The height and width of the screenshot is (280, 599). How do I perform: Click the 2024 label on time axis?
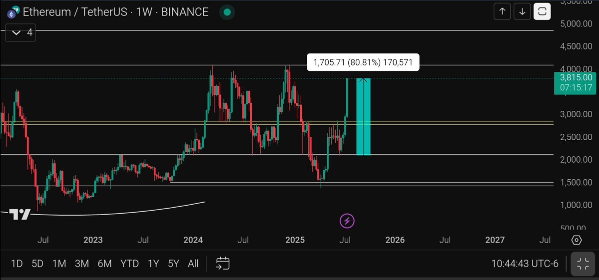193,240
